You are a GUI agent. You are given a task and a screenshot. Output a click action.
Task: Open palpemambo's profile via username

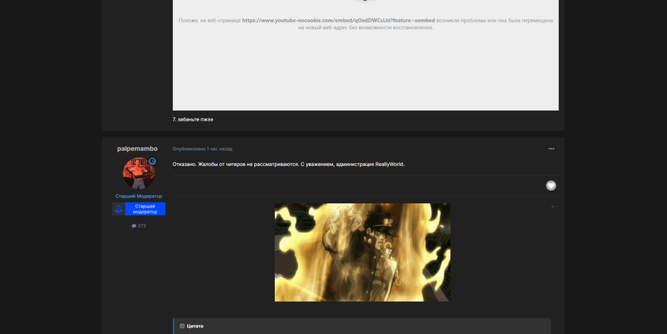(x=137, y=149)
